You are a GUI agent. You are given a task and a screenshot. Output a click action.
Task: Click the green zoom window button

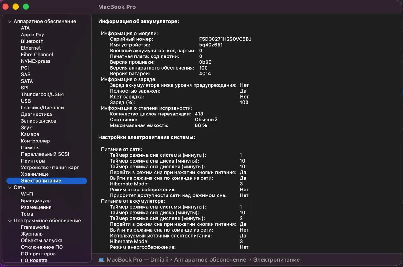(x=26, y=7)
